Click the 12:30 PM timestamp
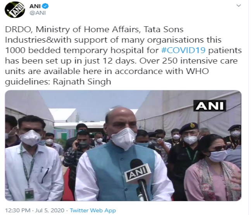 point(18,210)
